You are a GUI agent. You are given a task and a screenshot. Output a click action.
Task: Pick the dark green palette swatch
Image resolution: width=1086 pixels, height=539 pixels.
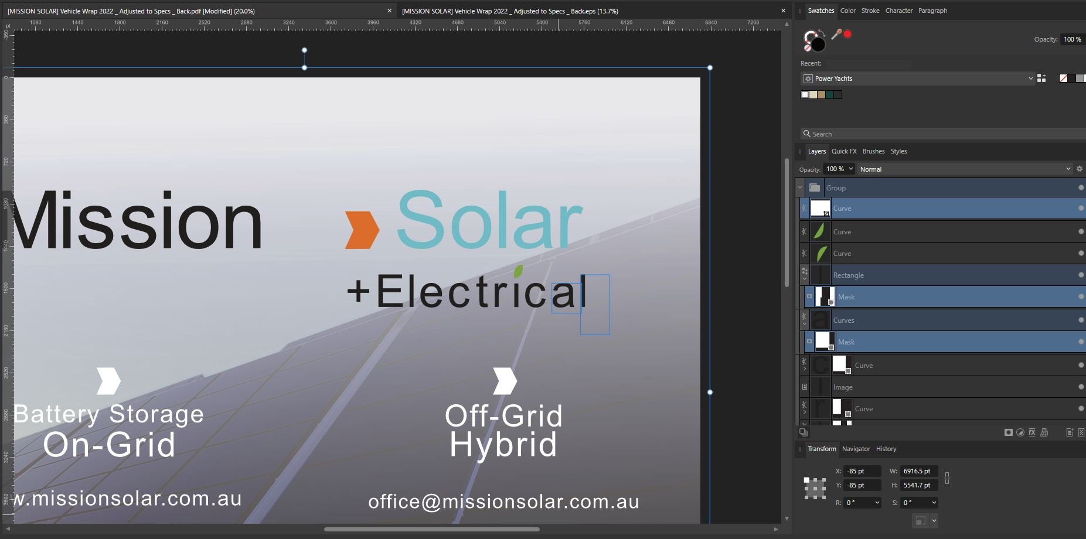(829, 95)
